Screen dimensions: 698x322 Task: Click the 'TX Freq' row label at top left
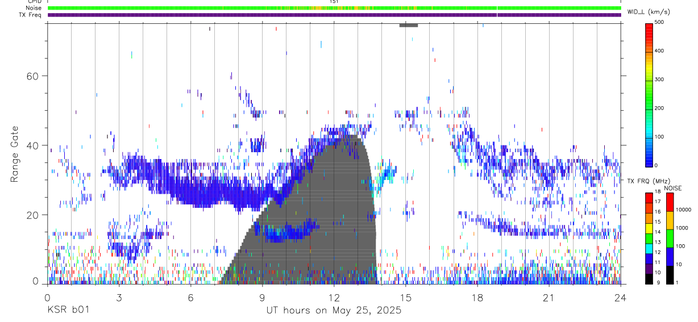click(31, 14)
